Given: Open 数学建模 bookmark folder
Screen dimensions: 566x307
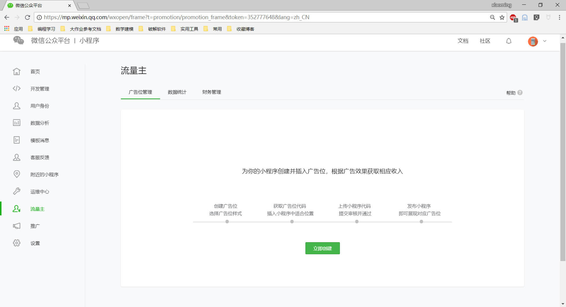Looking at the screenshot, I should click(x=120, y=29).
